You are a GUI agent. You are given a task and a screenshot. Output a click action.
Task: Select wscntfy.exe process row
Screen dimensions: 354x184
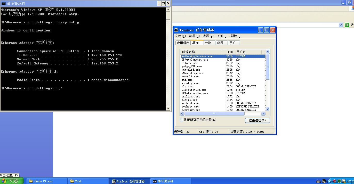coord(223,83)
